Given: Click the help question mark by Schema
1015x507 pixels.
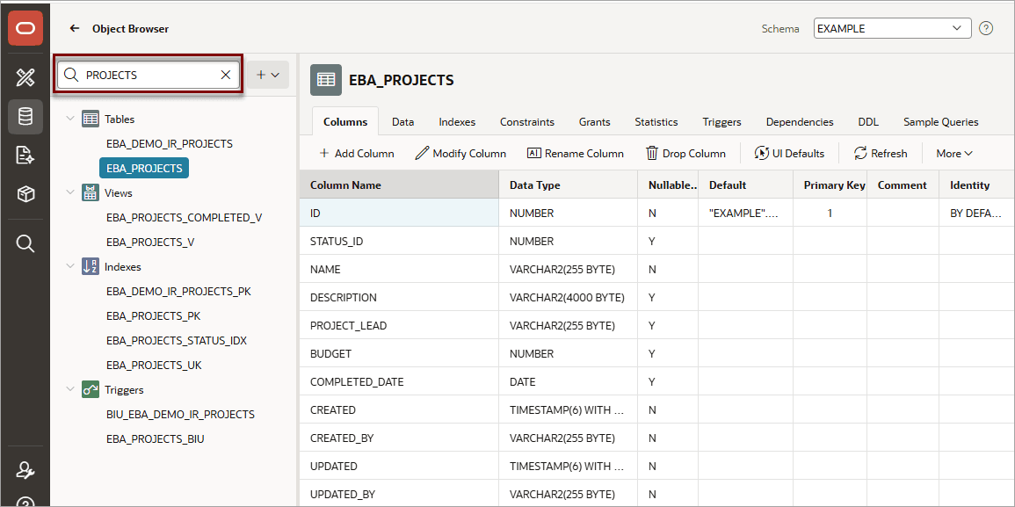Looking at the screenshot, I should click(x=986, y=28).
